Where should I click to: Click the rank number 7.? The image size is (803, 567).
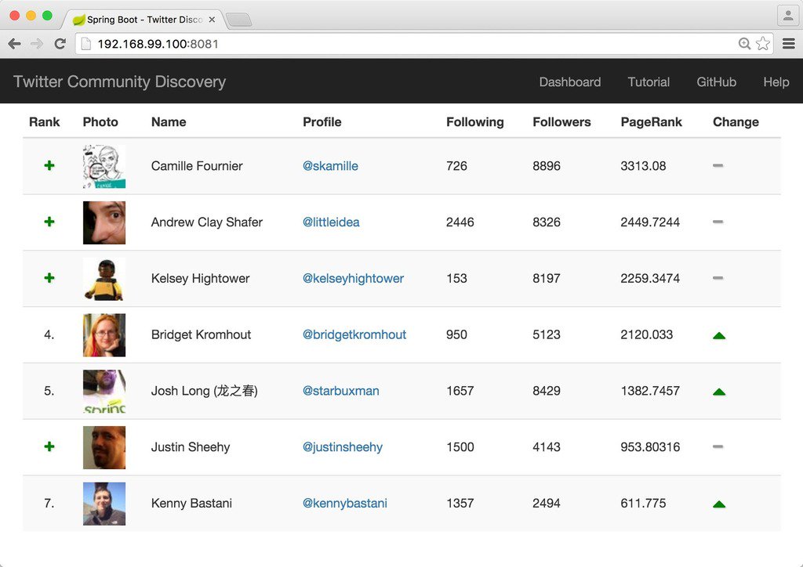[x=49, y=503]
